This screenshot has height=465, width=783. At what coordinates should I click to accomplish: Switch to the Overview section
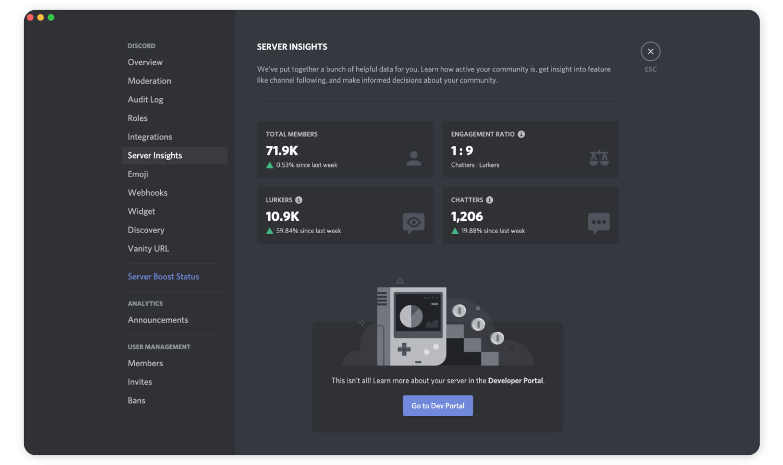[145, 62]
